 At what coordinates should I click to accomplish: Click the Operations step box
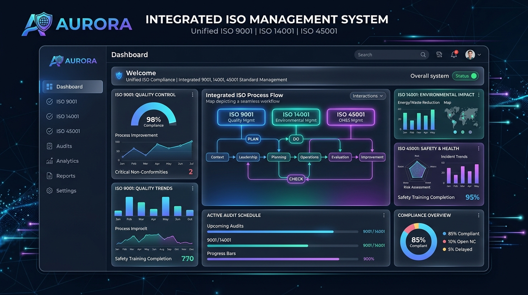click(x=309, y=157)
